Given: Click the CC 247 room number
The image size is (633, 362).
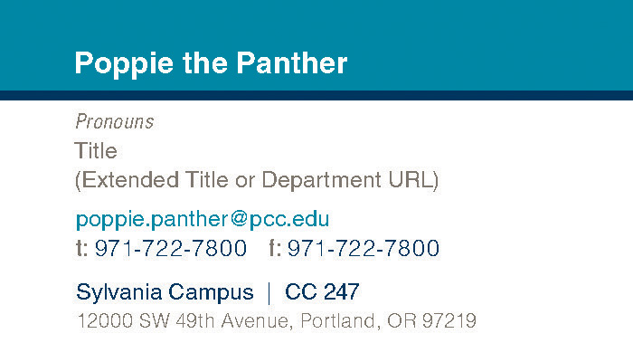Looking at the screenshot, I should [322, 292].
